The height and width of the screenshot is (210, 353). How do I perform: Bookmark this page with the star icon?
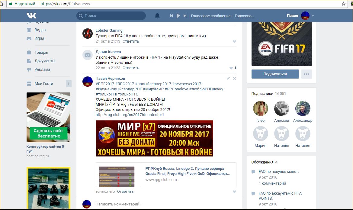pyautogui.click(x=344, y=4)
